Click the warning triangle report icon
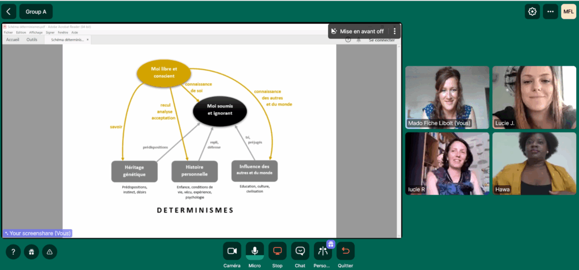 (50, 251)
